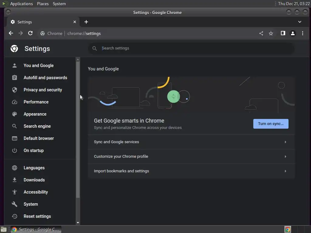Click the Performance gauge icon

(x=15, y=102)
